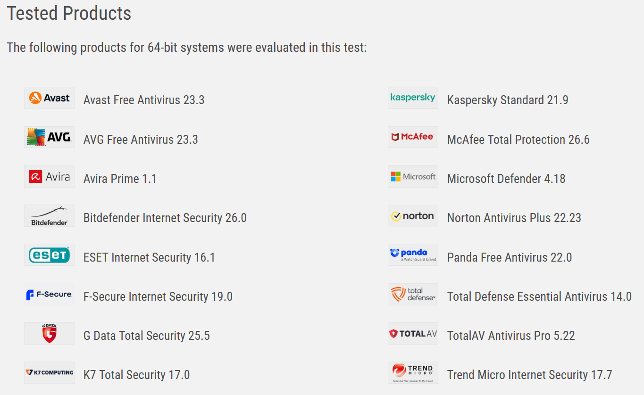
Task: Click the G Data logo icon
Action: click(x=49, y=334)
